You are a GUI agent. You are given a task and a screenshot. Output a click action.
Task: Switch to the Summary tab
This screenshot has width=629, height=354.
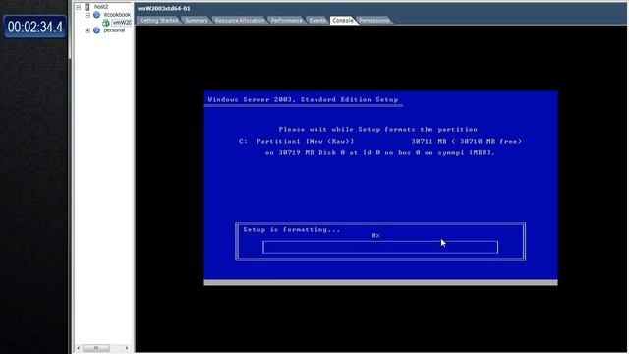coord(197,20)
